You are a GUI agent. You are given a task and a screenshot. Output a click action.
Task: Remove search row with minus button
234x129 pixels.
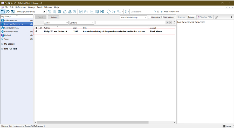tap(171, 23)
